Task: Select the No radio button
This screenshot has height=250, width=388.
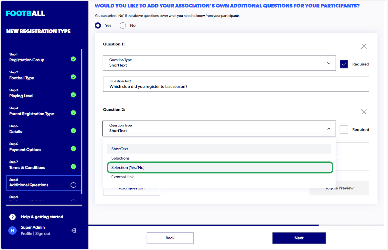Action: 123,26
